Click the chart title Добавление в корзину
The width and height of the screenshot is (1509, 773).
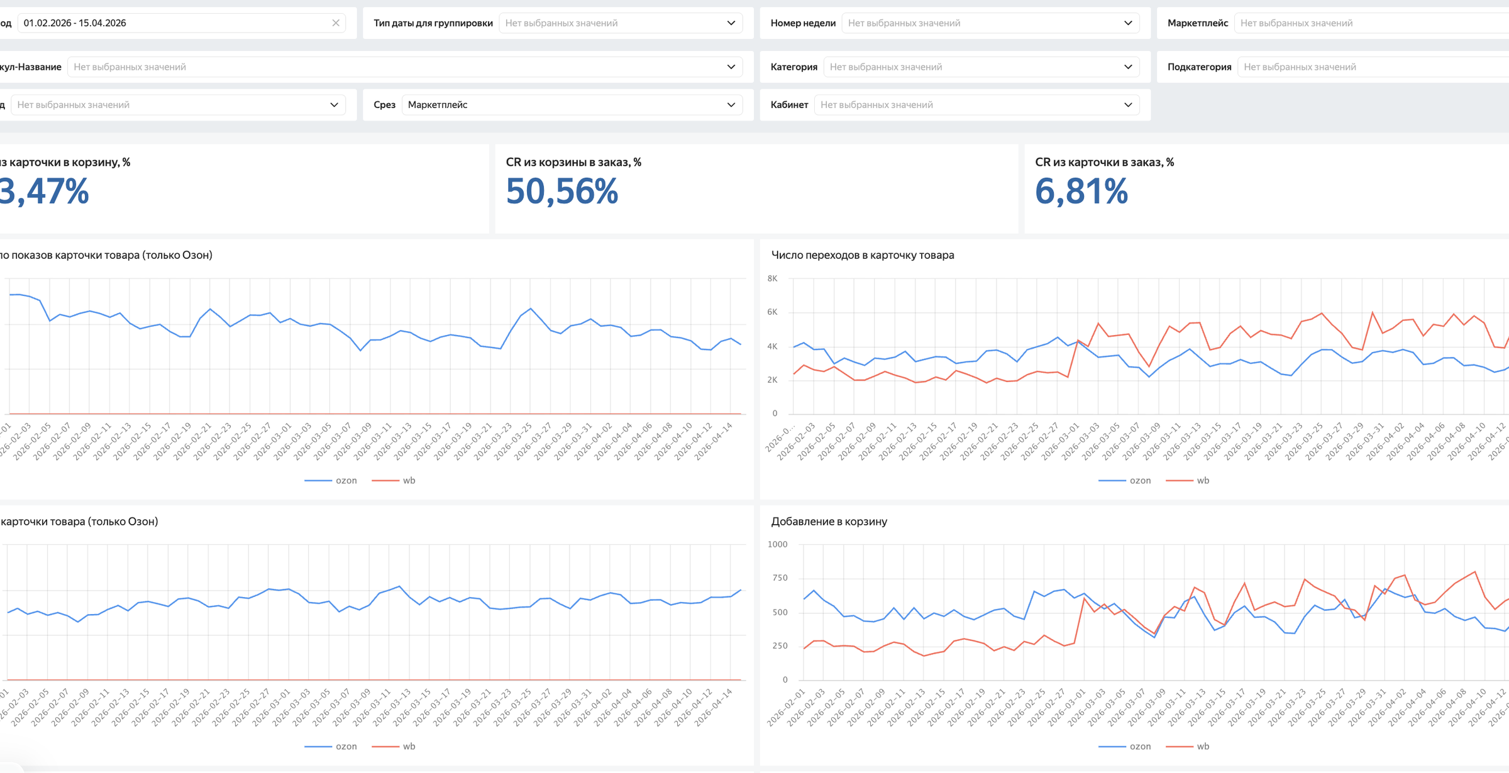coord(829,522)
